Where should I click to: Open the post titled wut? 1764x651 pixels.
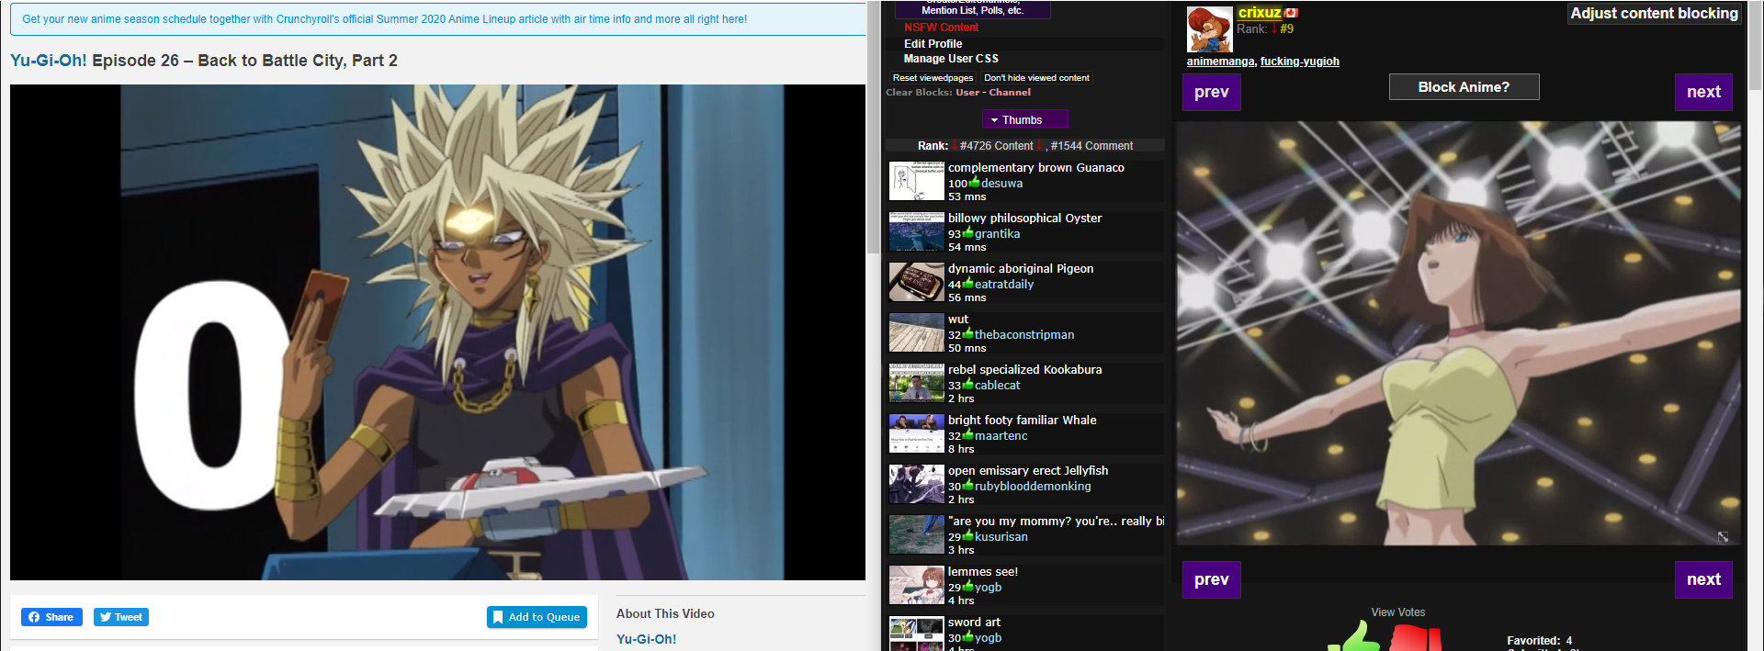tap(958, 320)
